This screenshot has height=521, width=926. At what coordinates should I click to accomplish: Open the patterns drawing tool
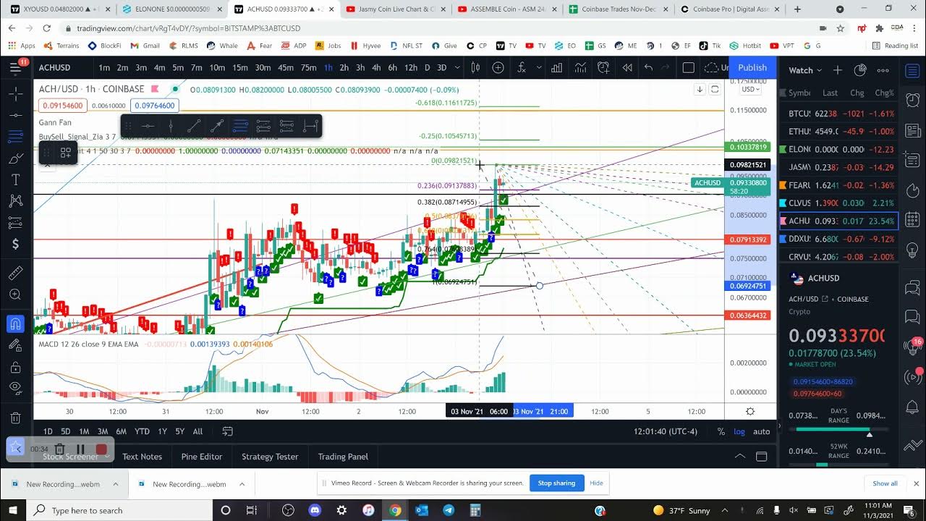[x=16, y=200]
